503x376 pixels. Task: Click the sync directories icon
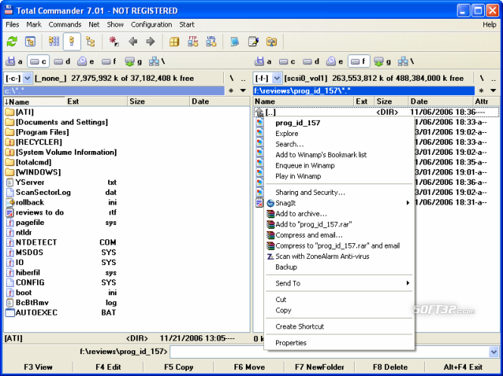point(272,42)
